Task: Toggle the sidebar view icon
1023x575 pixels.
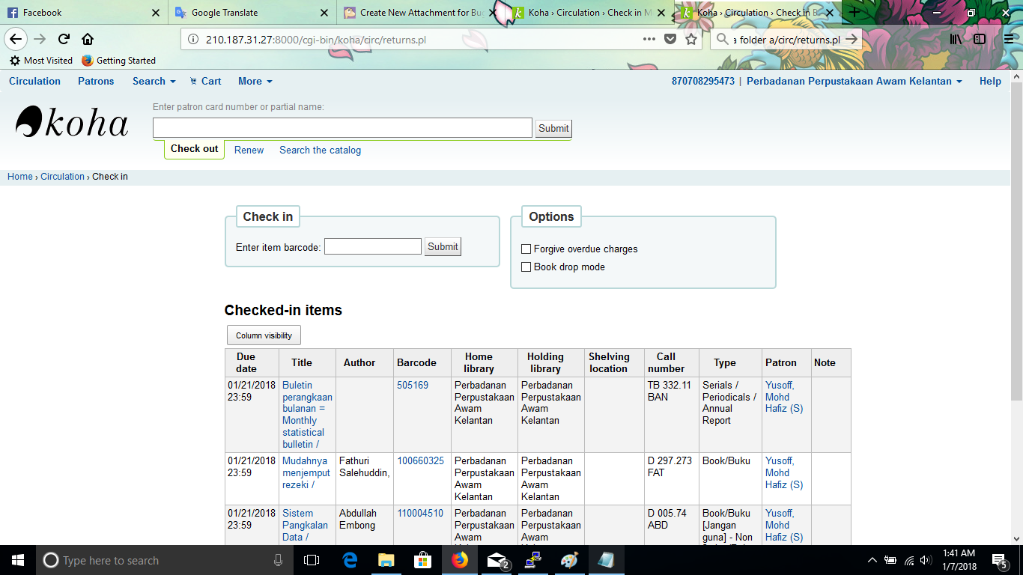Action: [980, 39]
